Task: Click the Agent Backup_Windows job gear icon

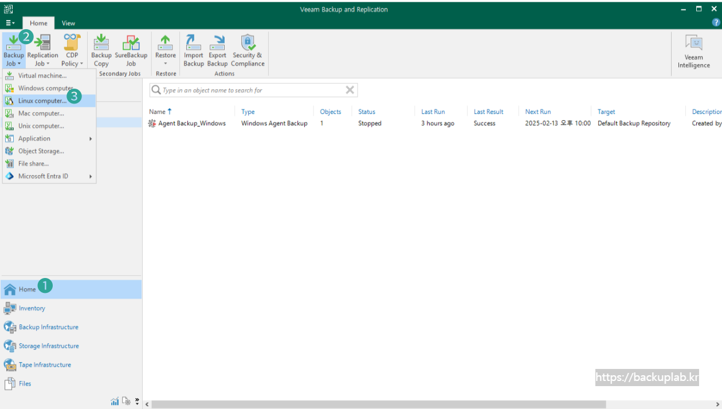Action: click(152, 124)
